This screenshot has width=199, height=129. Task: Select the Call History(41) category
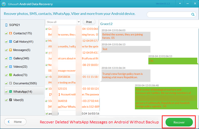[x=23, y=42]
